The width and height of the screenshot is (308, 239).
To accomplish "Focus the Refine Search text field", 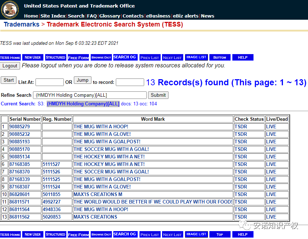I will tap(90, 95).
